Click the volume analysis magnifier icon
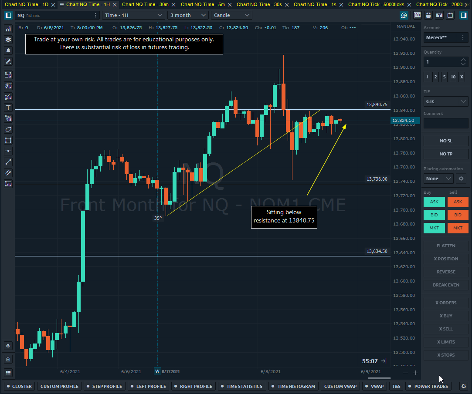 404,15
